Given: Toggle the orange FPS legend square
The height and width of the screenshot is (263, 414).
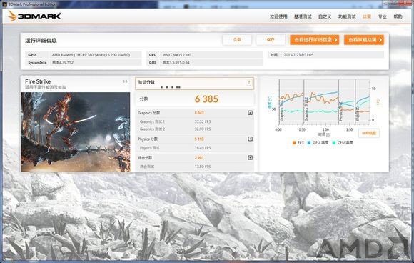Looking at the screenshot, I should point(294,142).
